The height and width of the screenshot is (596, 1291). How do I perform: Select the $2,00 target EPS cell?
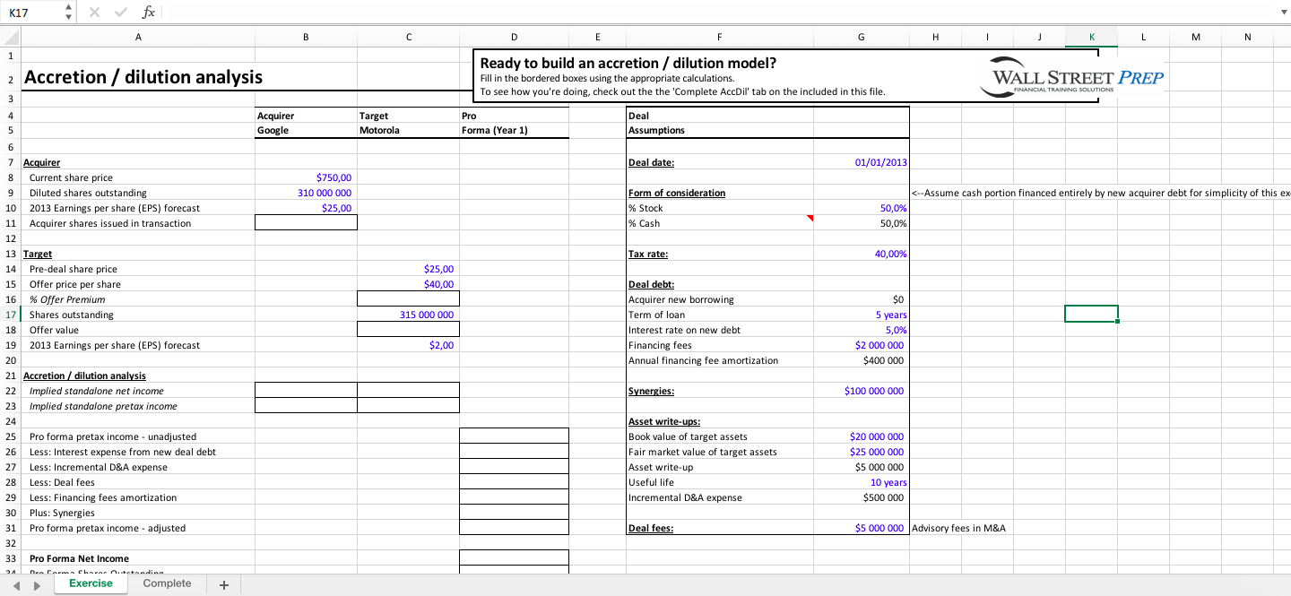click(x=408, y=345)
